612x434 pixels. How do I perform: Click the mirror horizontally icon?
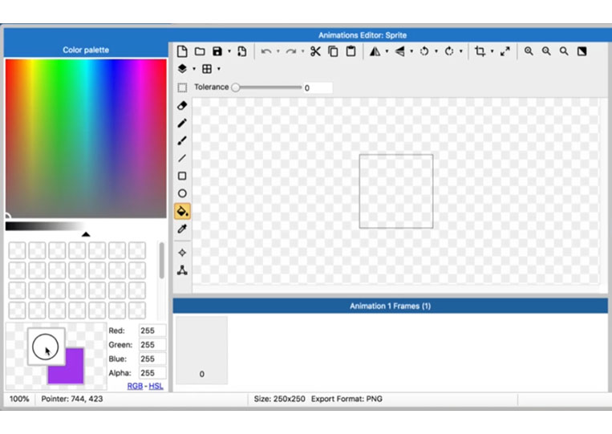click(x=375, y=51)
